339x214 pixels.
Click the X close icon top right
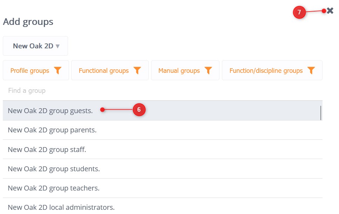[330, 11]
